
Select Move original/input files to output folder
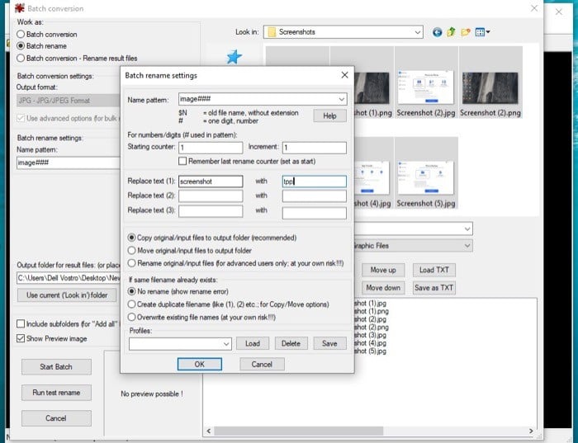click(x=133, y=250)
